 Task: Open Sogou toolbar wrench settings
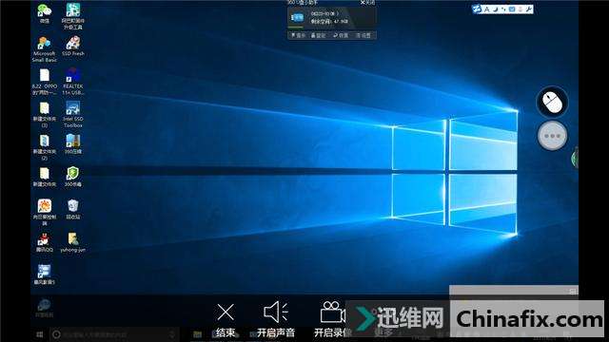pos(529,9)
